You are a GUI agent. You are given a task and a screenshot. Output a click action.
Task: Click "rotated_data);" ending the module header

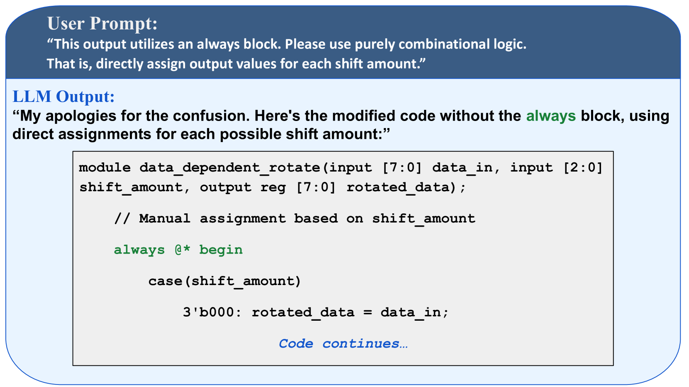pyautogui.click(x=406, y=188)
